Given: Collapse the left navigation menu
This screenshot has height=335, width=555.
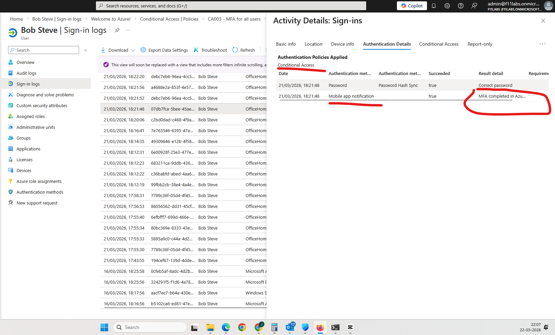Looking at the screenshot, I should tap(85, 50).
